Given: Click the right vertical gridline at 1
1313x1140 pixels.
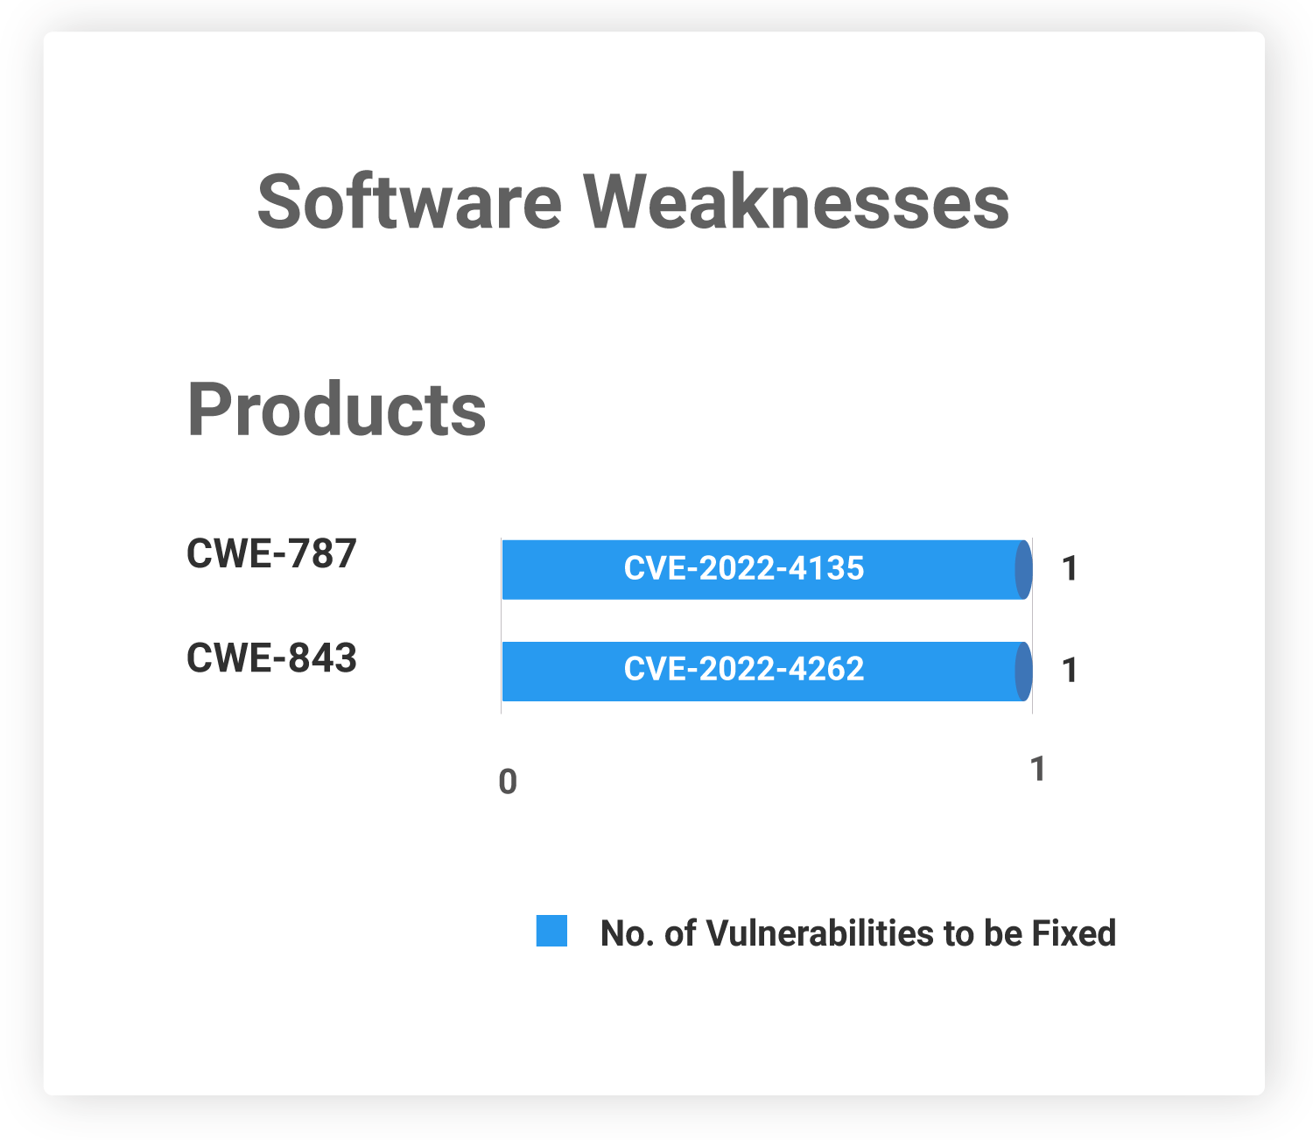Looking at the screenshot, I should pos(1033,625).
